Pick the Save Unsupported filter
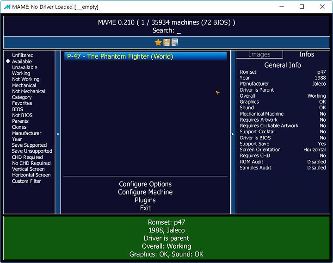Image resolution: width=333 pixels, height=263 pixels. pyautogui.click(x=32, y=151)
